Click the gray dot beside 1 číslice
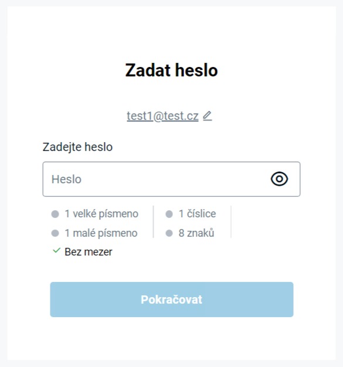The width and height of the screenshot is (343, 367). point(169,214)
